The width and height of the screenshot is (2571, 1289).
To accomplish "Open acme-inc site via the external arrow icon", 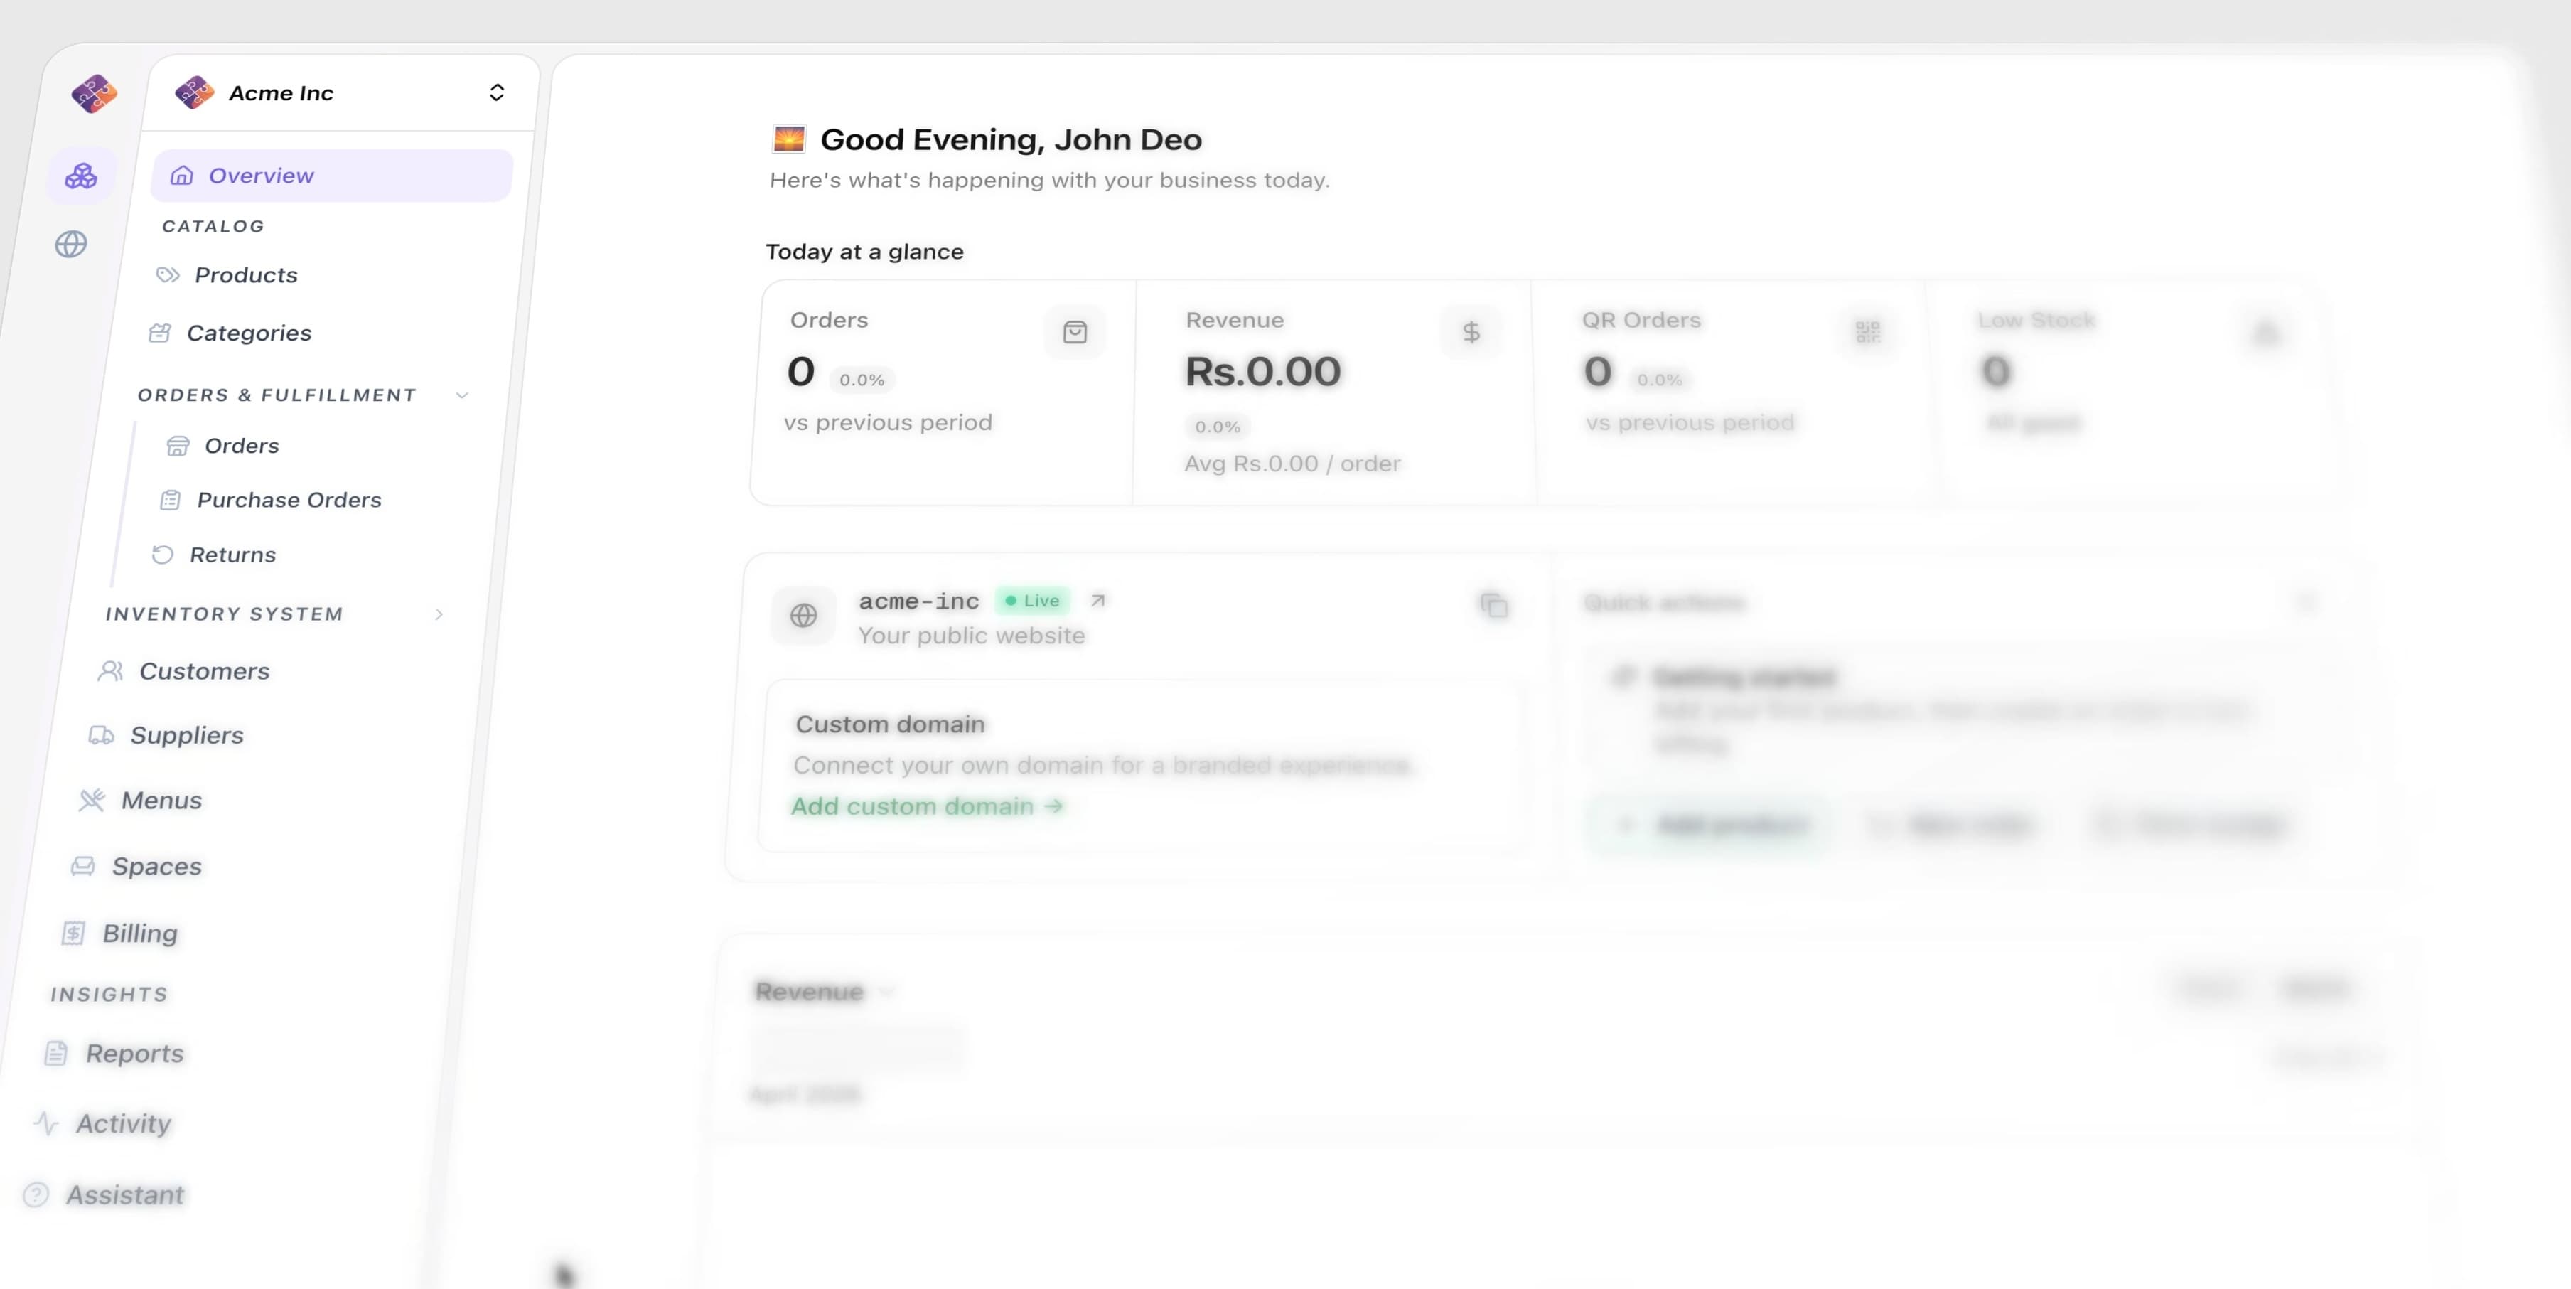I will [x=1099, y=600].
